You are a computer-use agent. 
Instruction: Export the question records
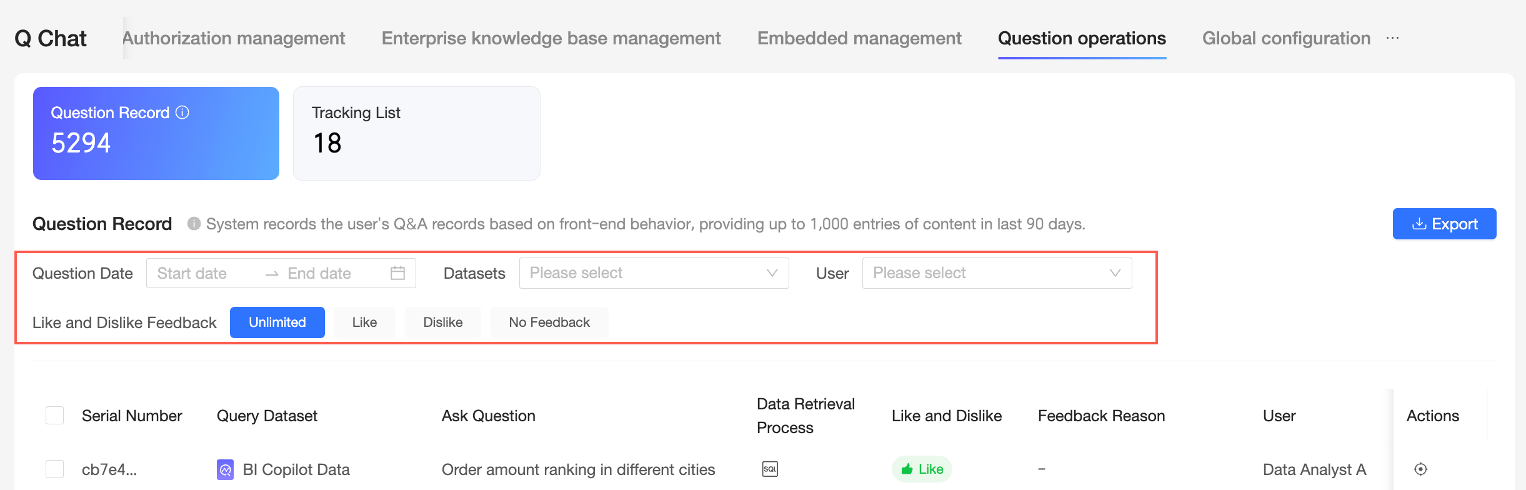pos(1444,224)
